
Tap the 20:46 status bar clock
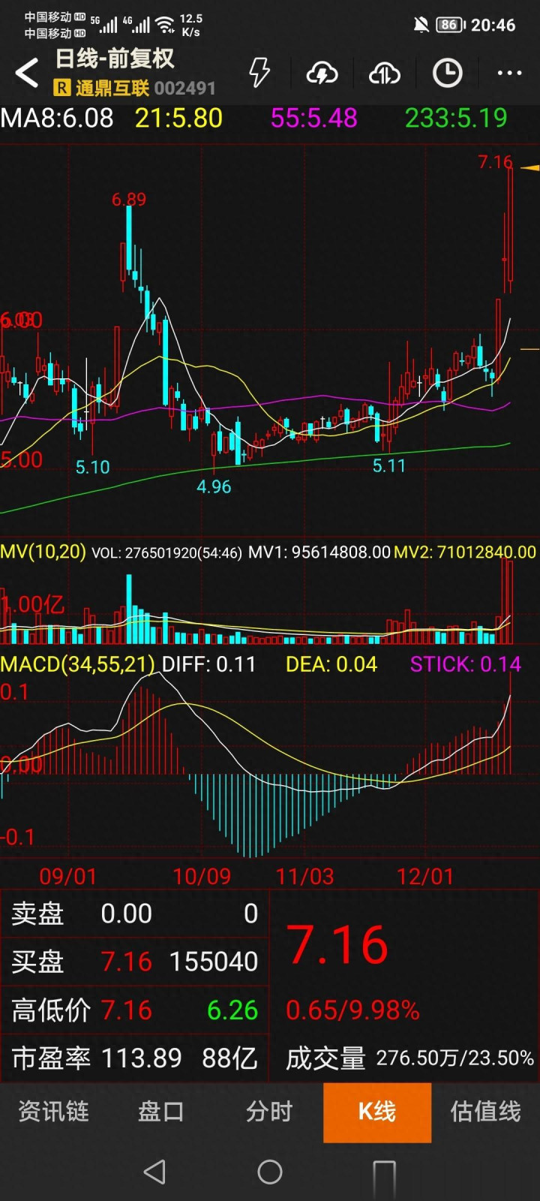pyautogui.click(x=493, y=25)
